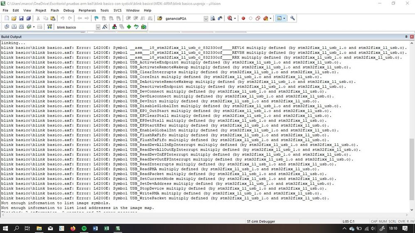Pin the Build Output panel
This screenshot has height=233, width=415.
click(x=406, y=37)
